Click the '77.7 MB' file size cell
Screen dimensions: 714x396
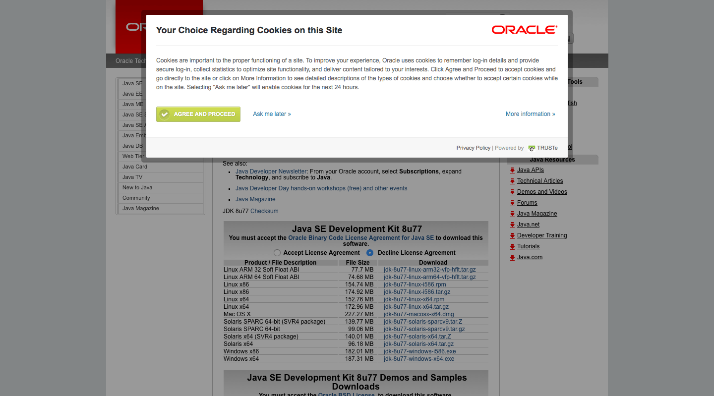click(358, 270)
